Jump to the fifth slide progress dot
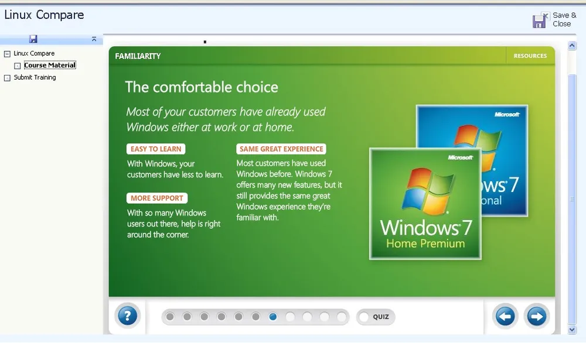Viewport: 586px width, 343px height. (239, 317)
